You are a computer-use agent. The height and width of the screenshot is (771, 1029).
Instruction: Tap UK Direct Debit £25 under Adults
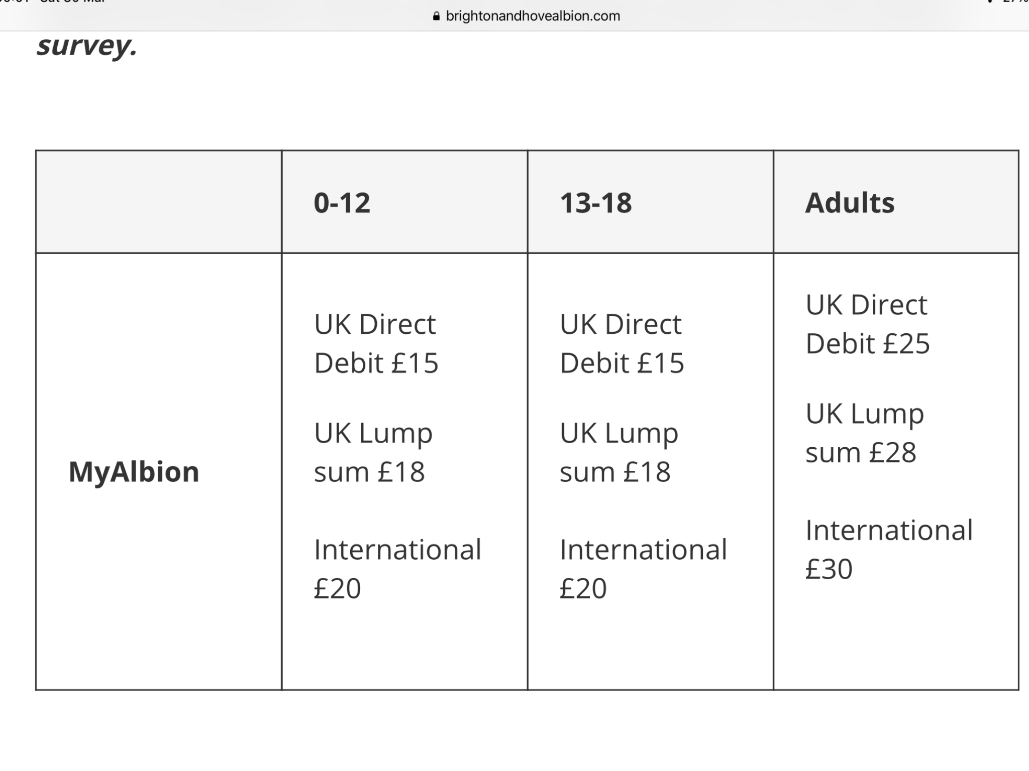868,324
